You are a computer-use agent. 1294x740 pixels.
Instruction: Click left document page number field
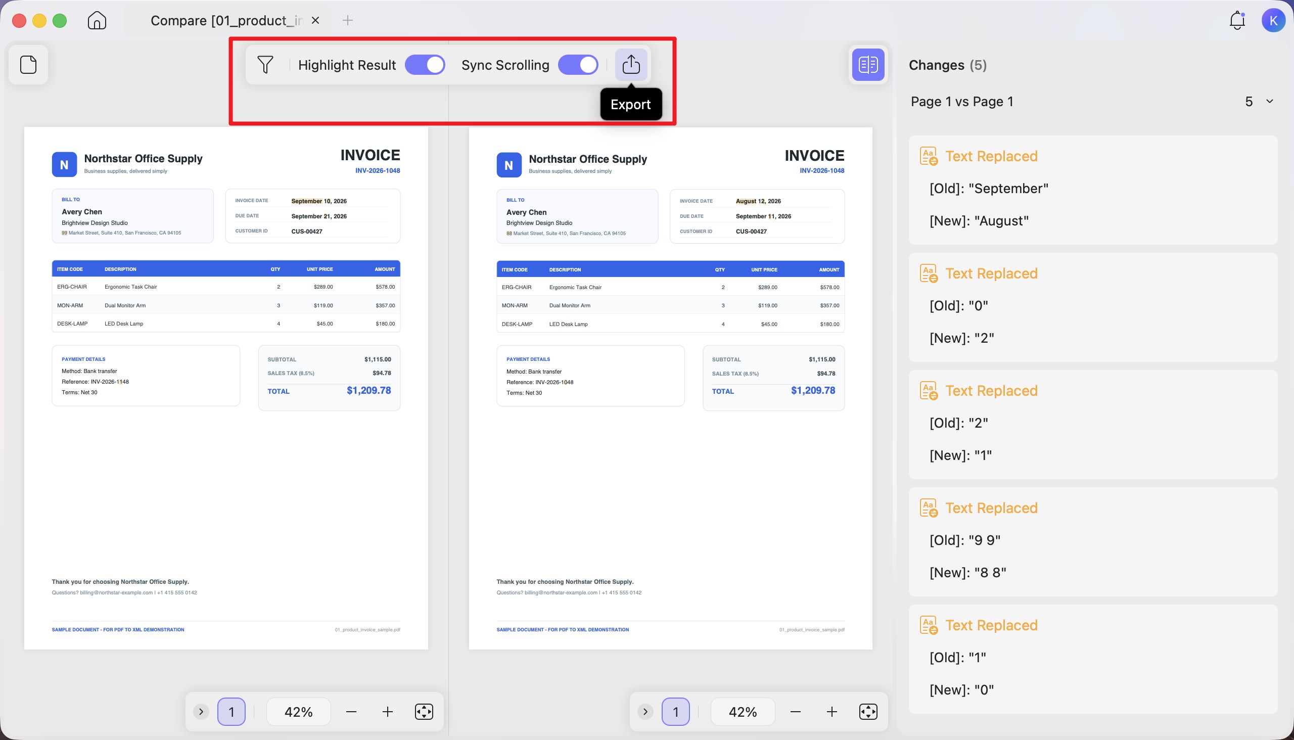[x=232, y=712]
